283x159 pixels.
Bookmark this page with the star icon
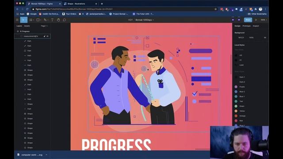click(215, 9)
